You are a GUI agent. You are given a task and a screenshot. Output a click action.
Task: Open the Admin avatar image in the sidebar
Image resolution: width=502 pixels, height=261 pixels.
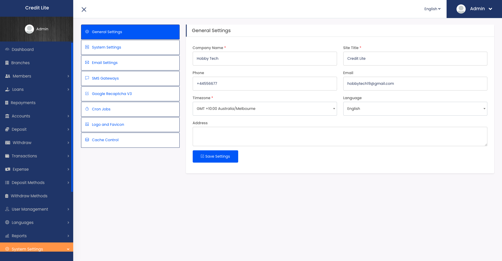click(30, 29)
